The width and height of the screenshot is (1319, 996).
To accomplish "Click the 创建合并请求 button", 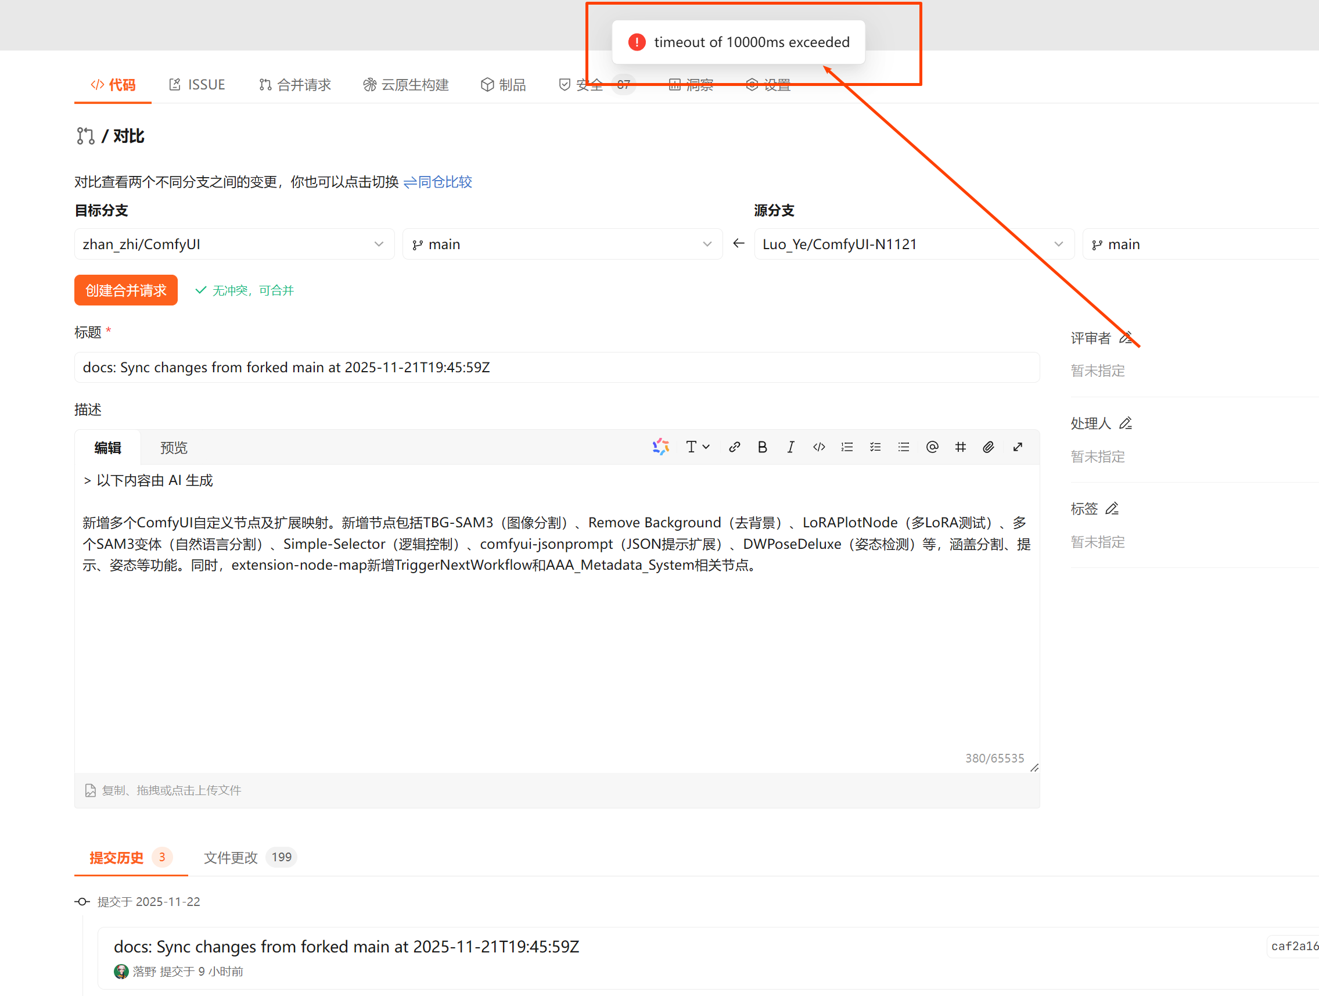I will click(126, 290).
